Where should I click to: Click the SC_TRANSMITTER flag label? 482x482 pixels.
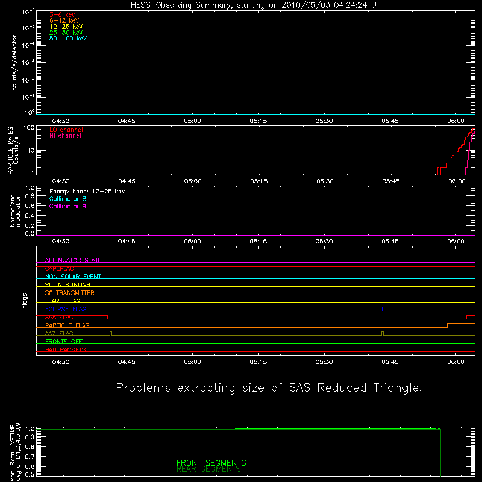click(70, 293)
